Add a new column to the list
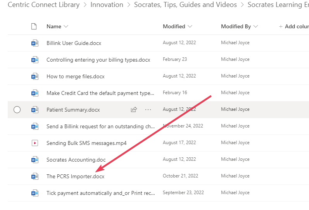The width and height of the screenshot is (309, 210). coord(293,26)
